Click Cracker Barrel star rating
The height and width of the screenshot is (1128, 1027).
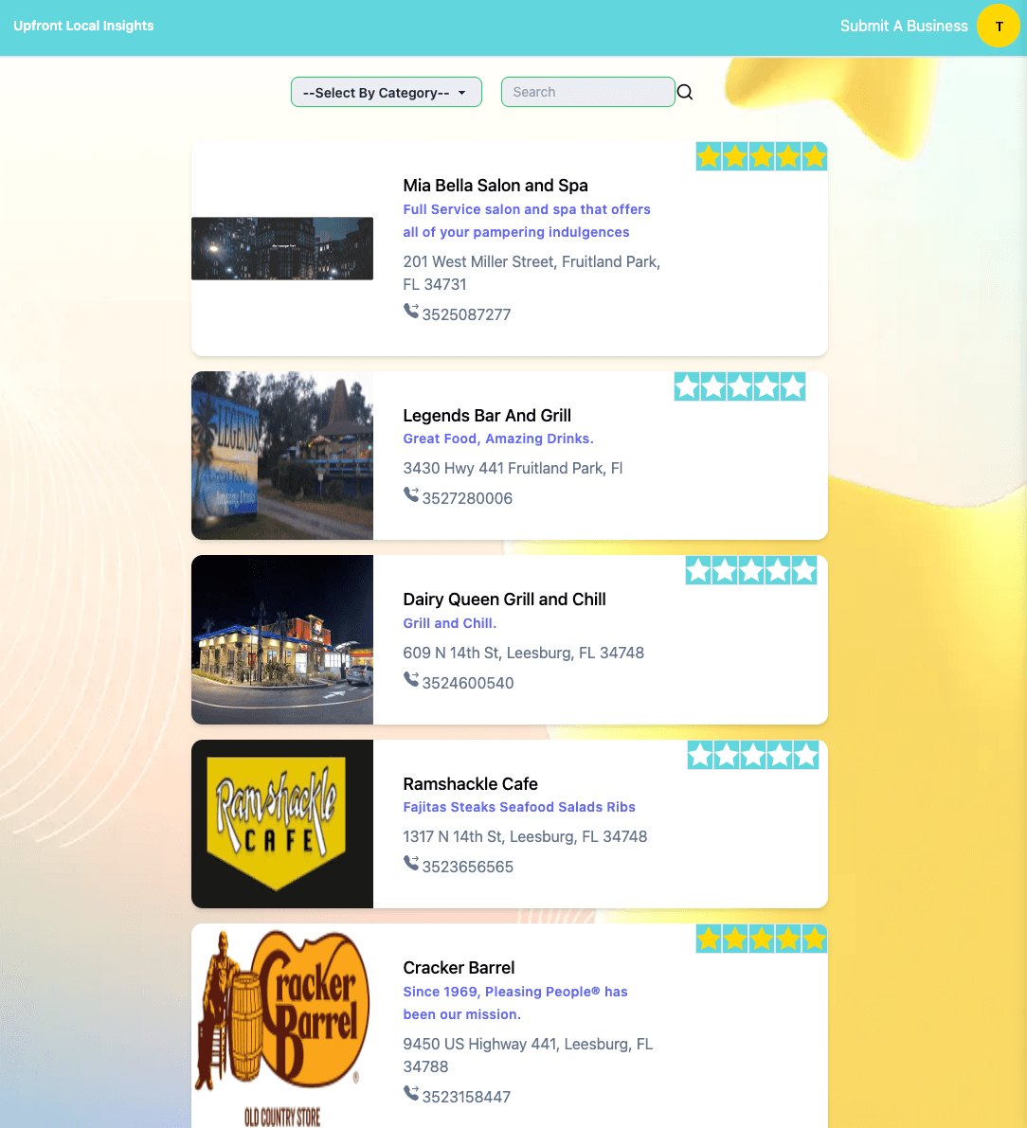[762, 939]
